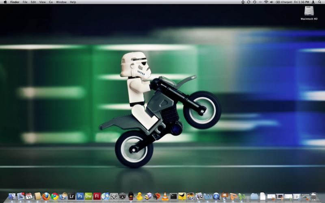Open the Terminal icon in Dock
The width and height of the screenshot is (325, 203).
click(173, 196)
